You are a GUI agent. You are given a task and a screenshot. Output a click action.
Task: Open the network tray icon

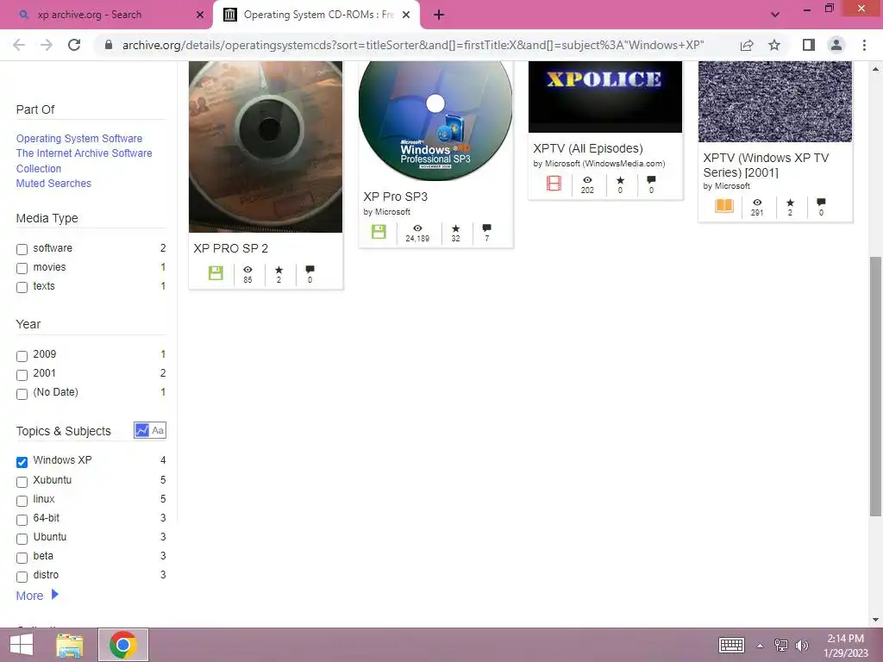780,645
